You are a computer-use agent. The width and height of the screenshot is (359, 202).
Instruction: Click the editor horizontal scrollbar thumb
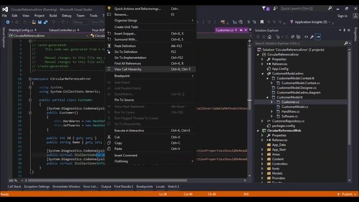107,181
